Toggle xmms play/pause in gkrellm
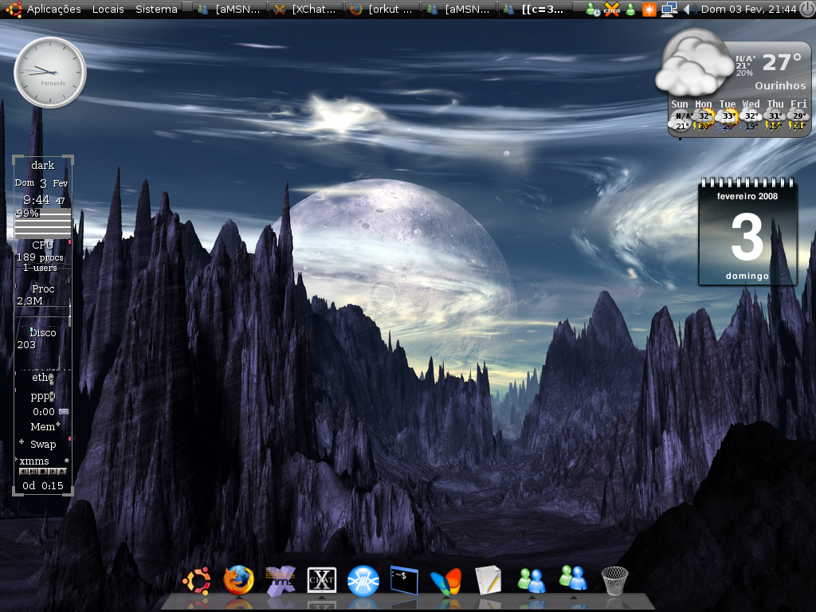816x612 pixels. tap(33, 472)
